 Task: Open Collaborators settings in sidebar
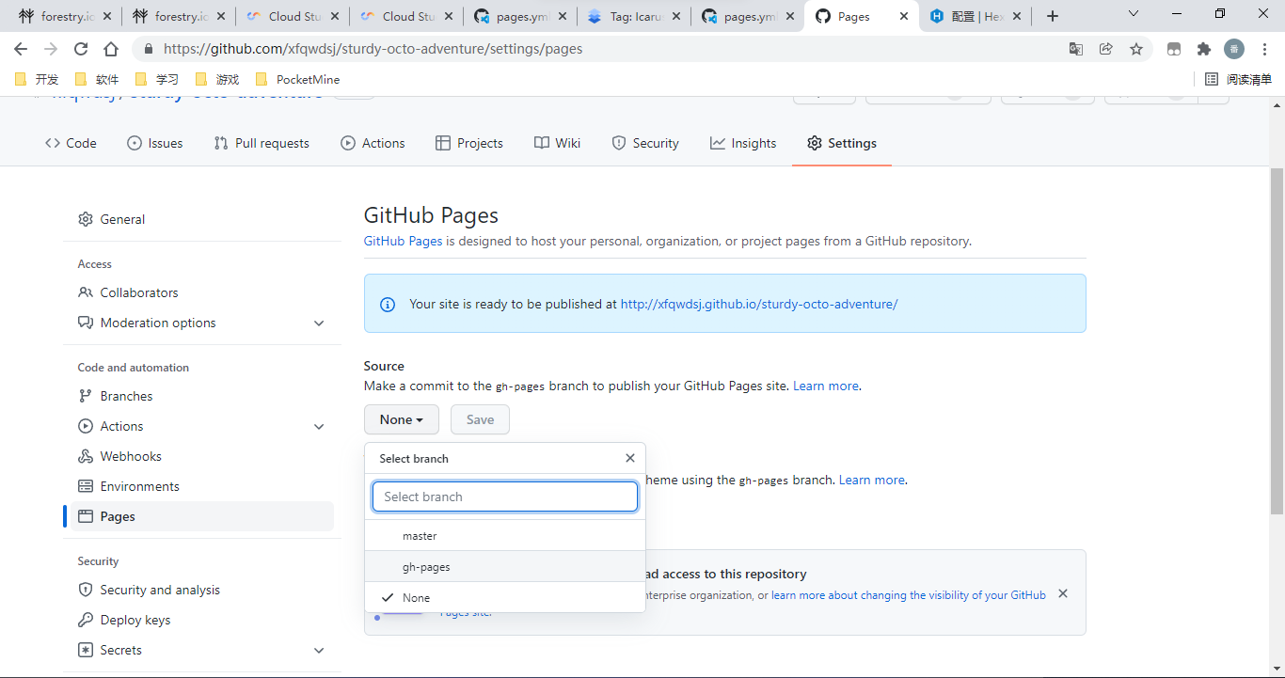point(202,292)
